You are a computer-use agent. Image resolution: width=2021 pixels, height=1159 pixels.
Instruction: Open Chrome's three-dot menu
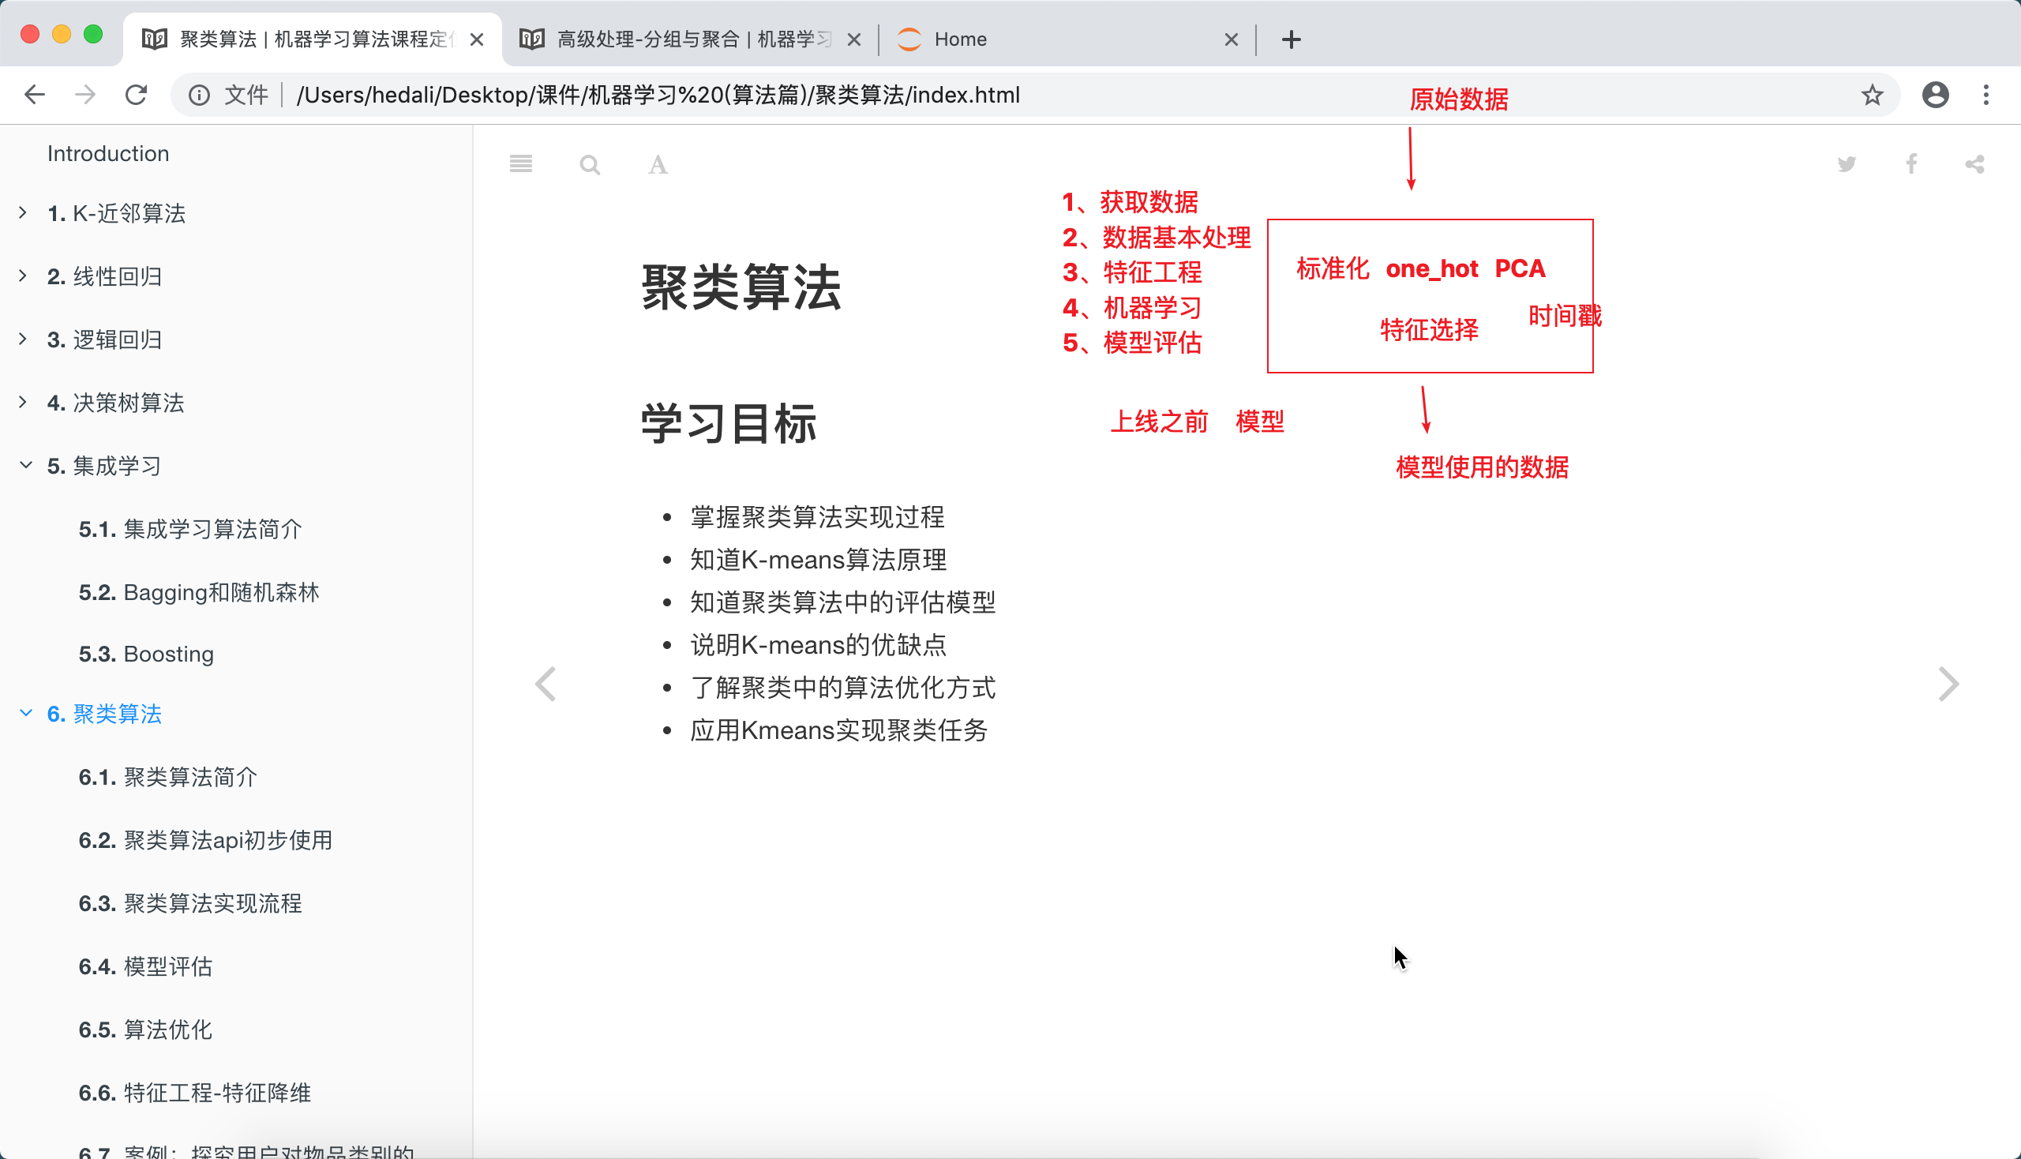click(x=1986, y=95)
